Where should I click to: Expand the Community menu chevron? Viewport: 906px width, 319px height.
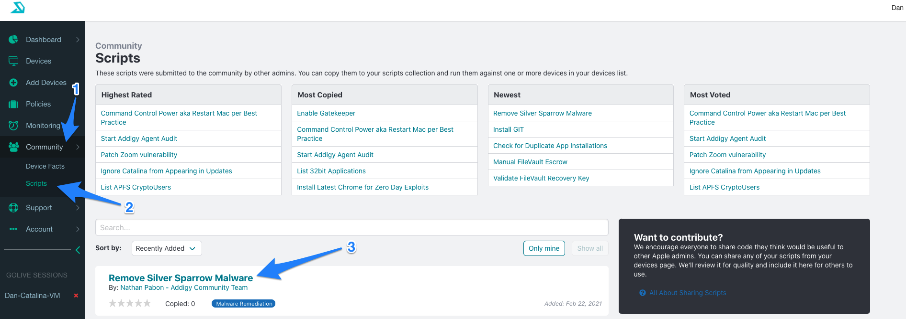point(78,147)
